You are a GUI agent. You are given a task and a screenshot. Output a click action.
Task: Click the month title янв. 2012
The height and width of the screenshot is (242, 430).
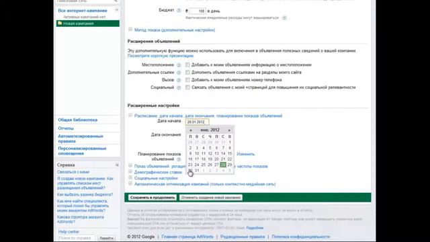[x=210, y=130]
